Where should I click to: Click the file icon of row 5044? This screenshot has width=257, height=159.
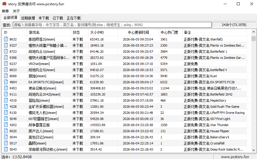point(6,137)
